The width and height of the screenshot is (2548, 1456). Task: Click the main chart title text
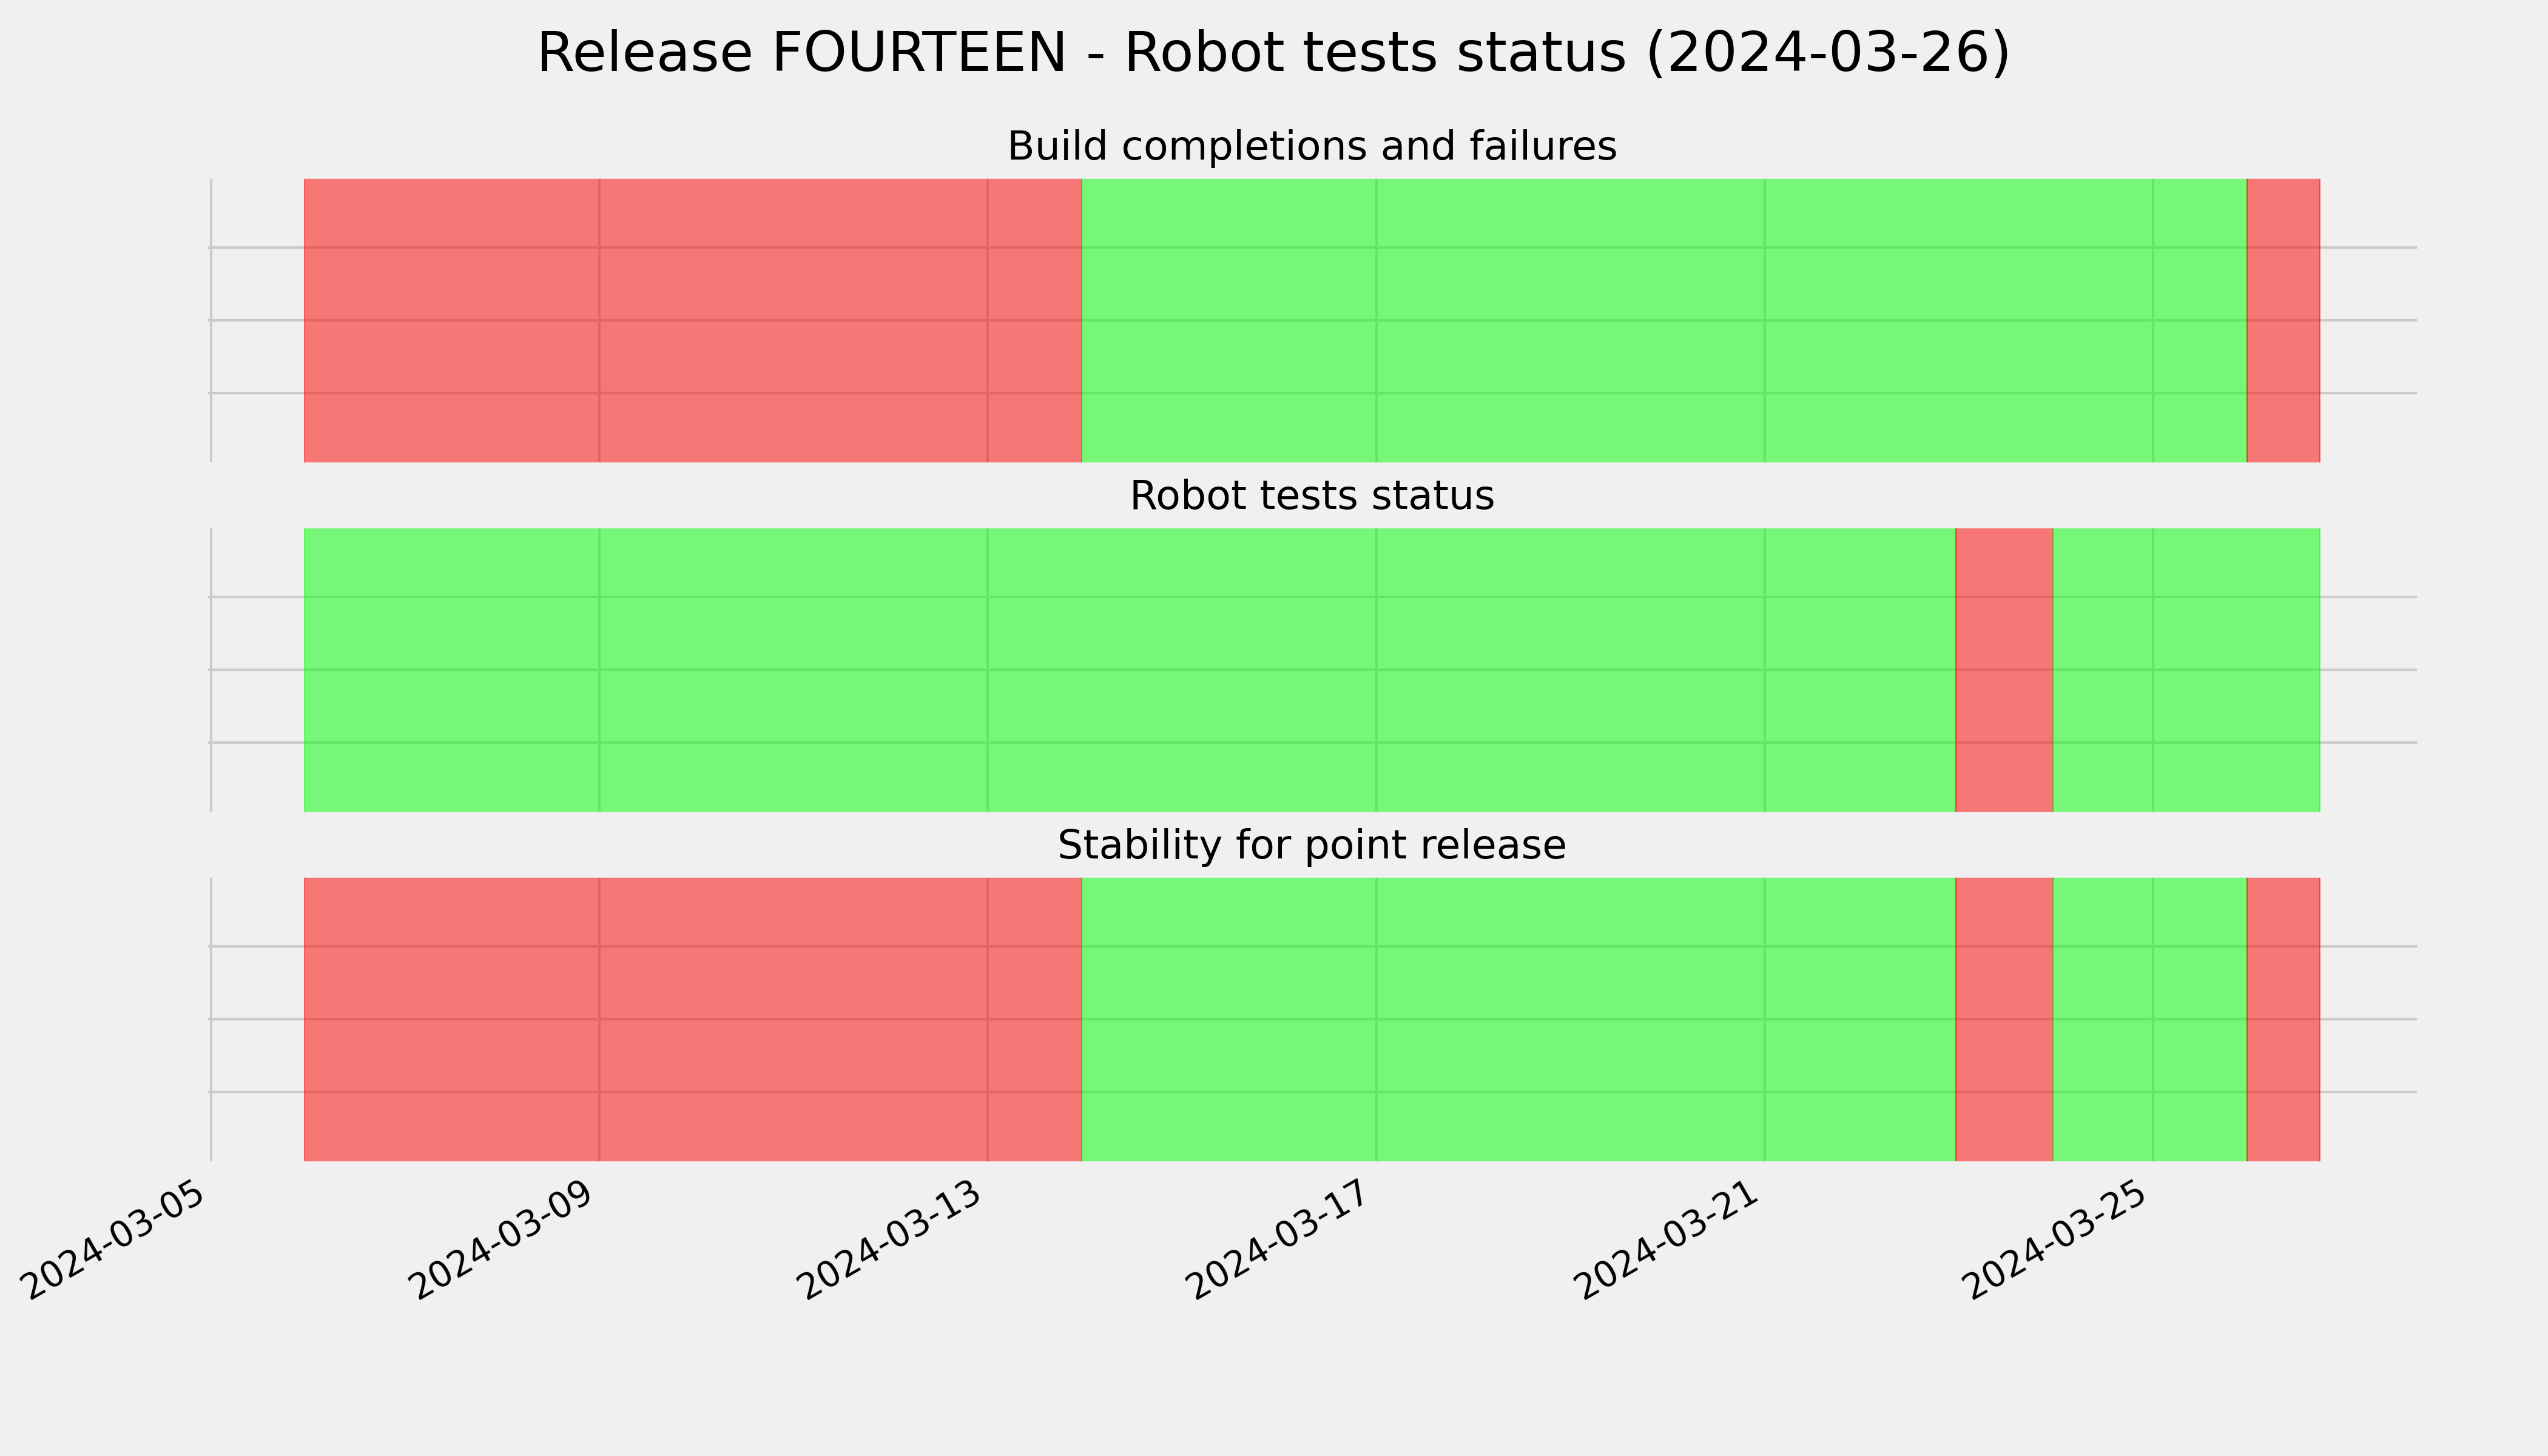click(x=1273, y=53)
